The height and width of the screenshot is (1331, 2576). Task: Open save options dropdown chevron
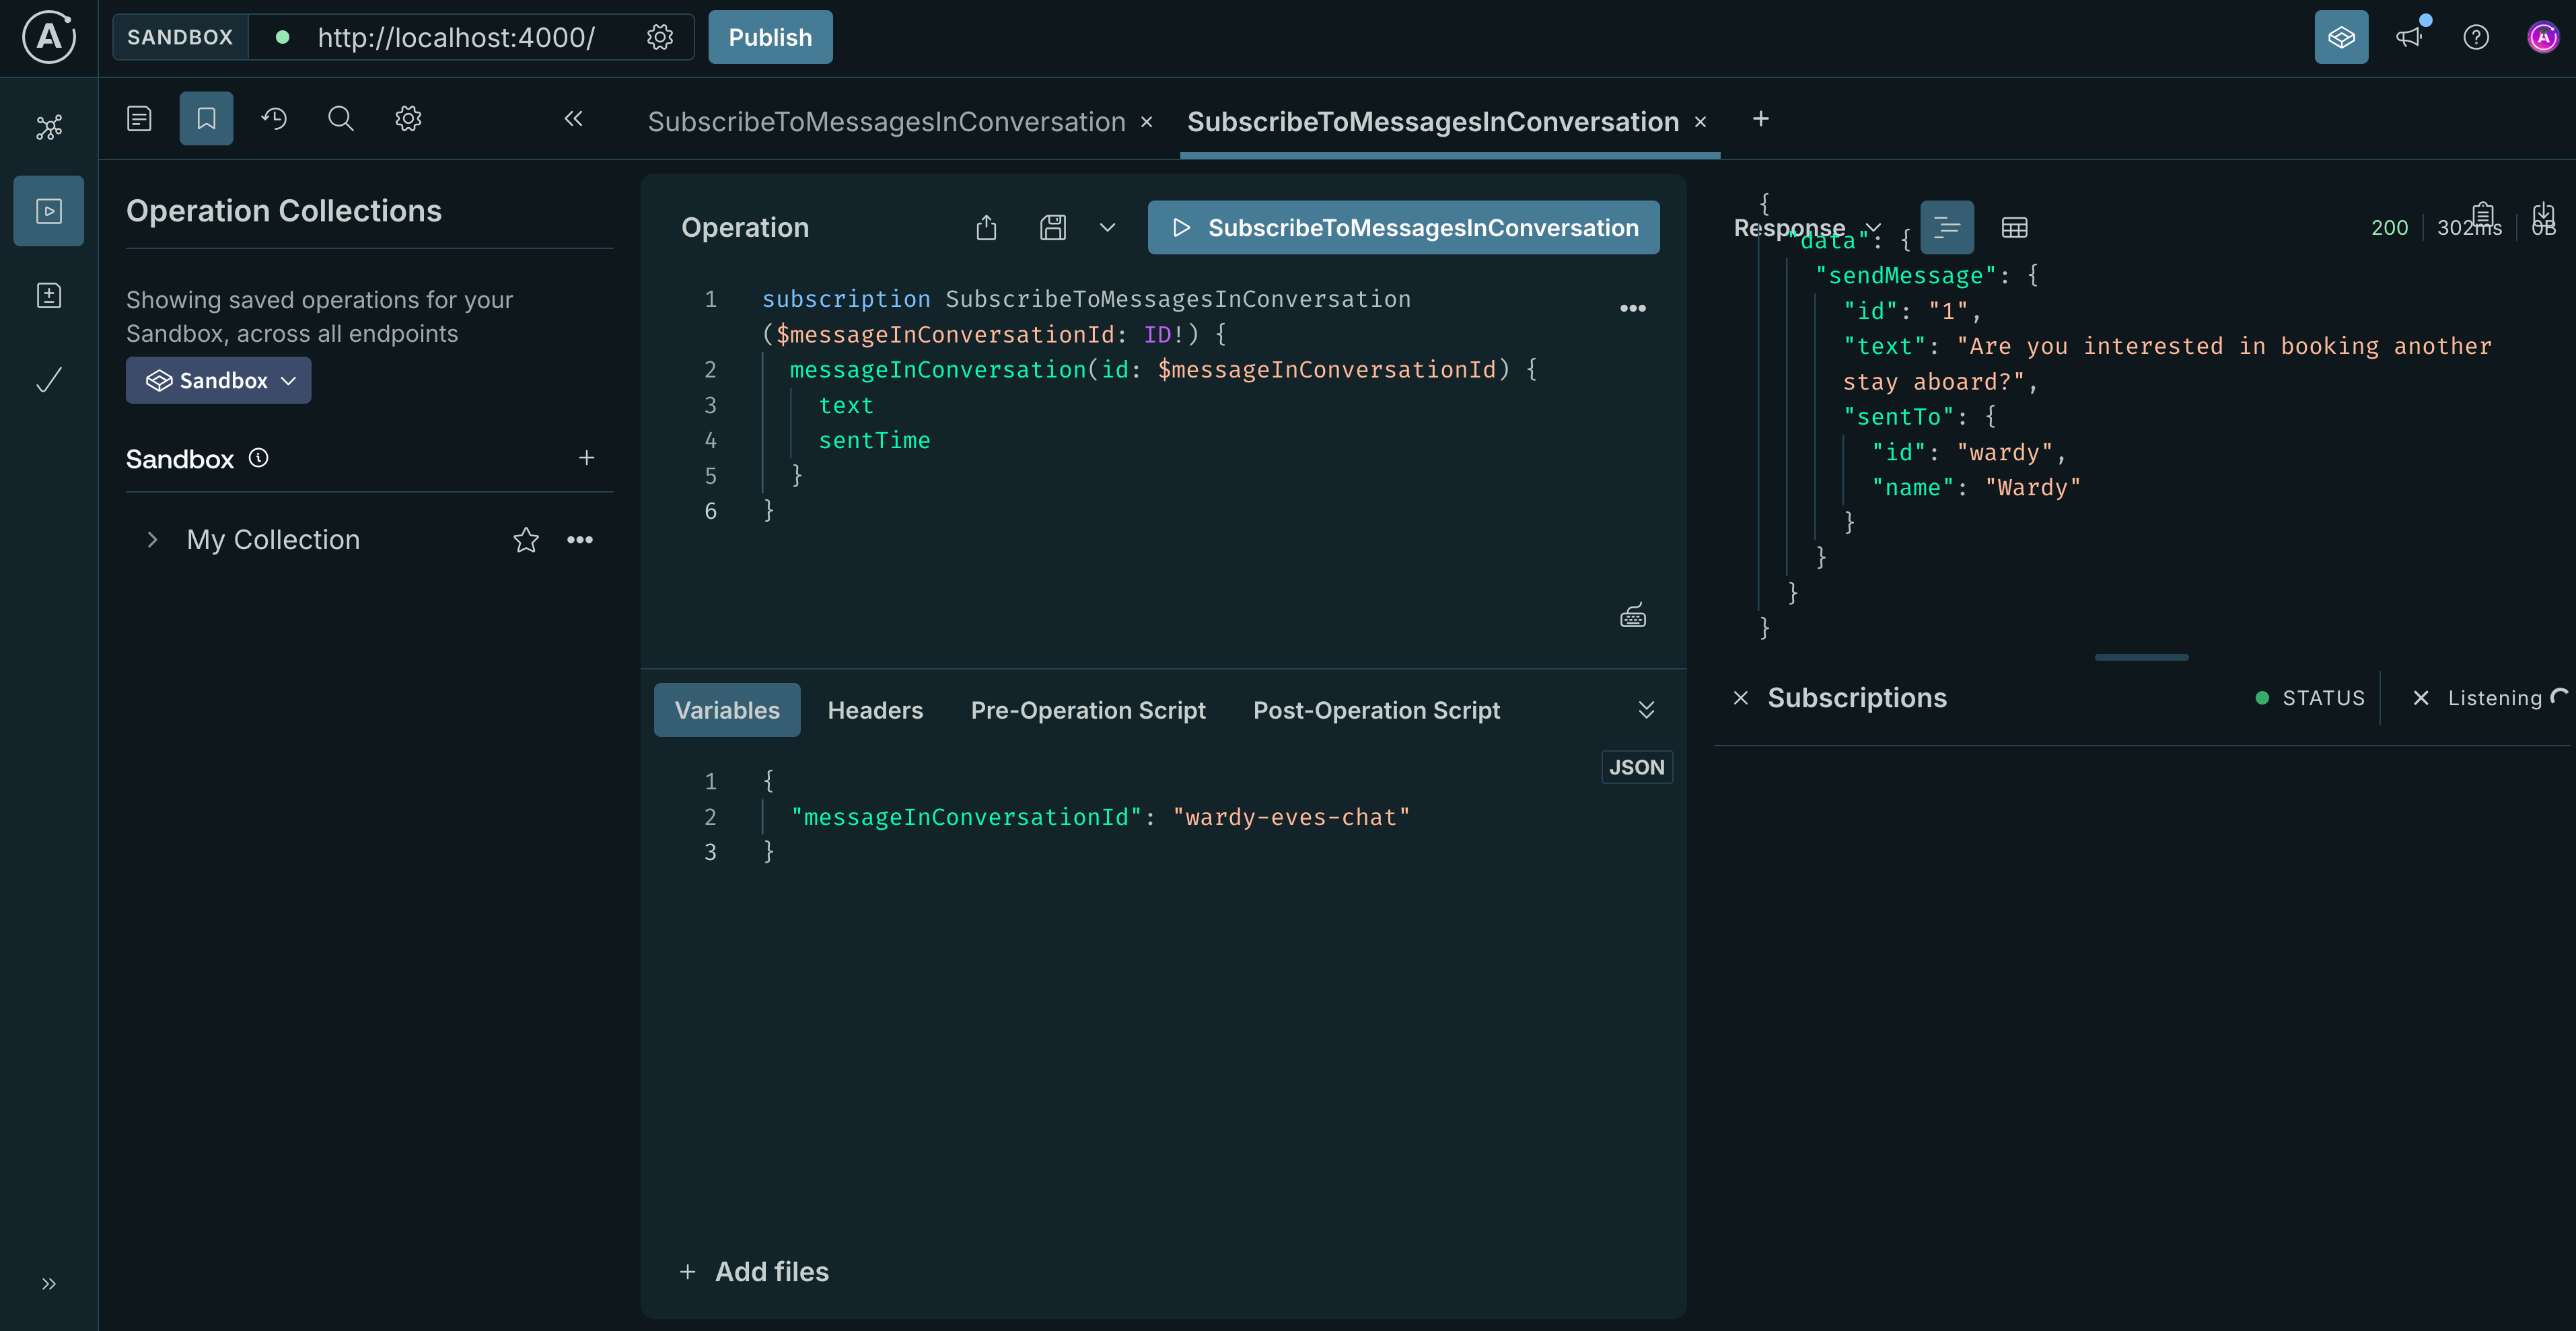point(1107,228)
